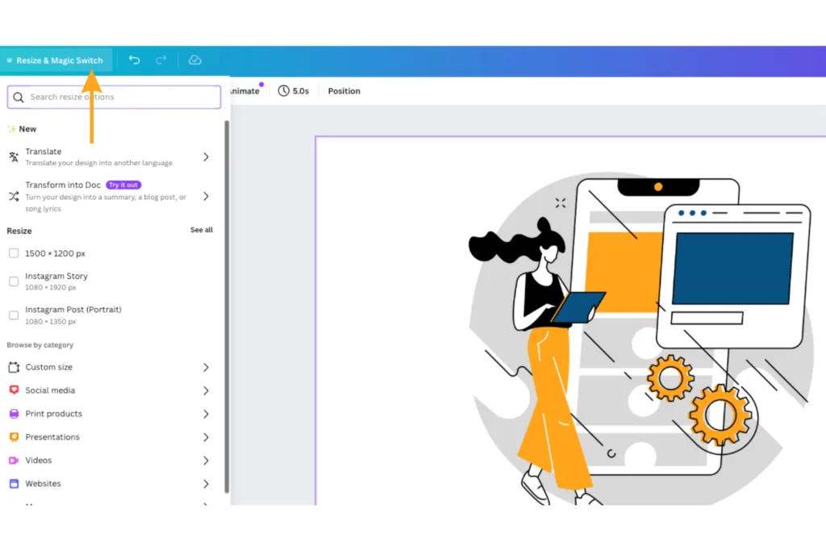Check the Instagram Story size option
The image size is (826, 551).
click(x=13, y=281)
